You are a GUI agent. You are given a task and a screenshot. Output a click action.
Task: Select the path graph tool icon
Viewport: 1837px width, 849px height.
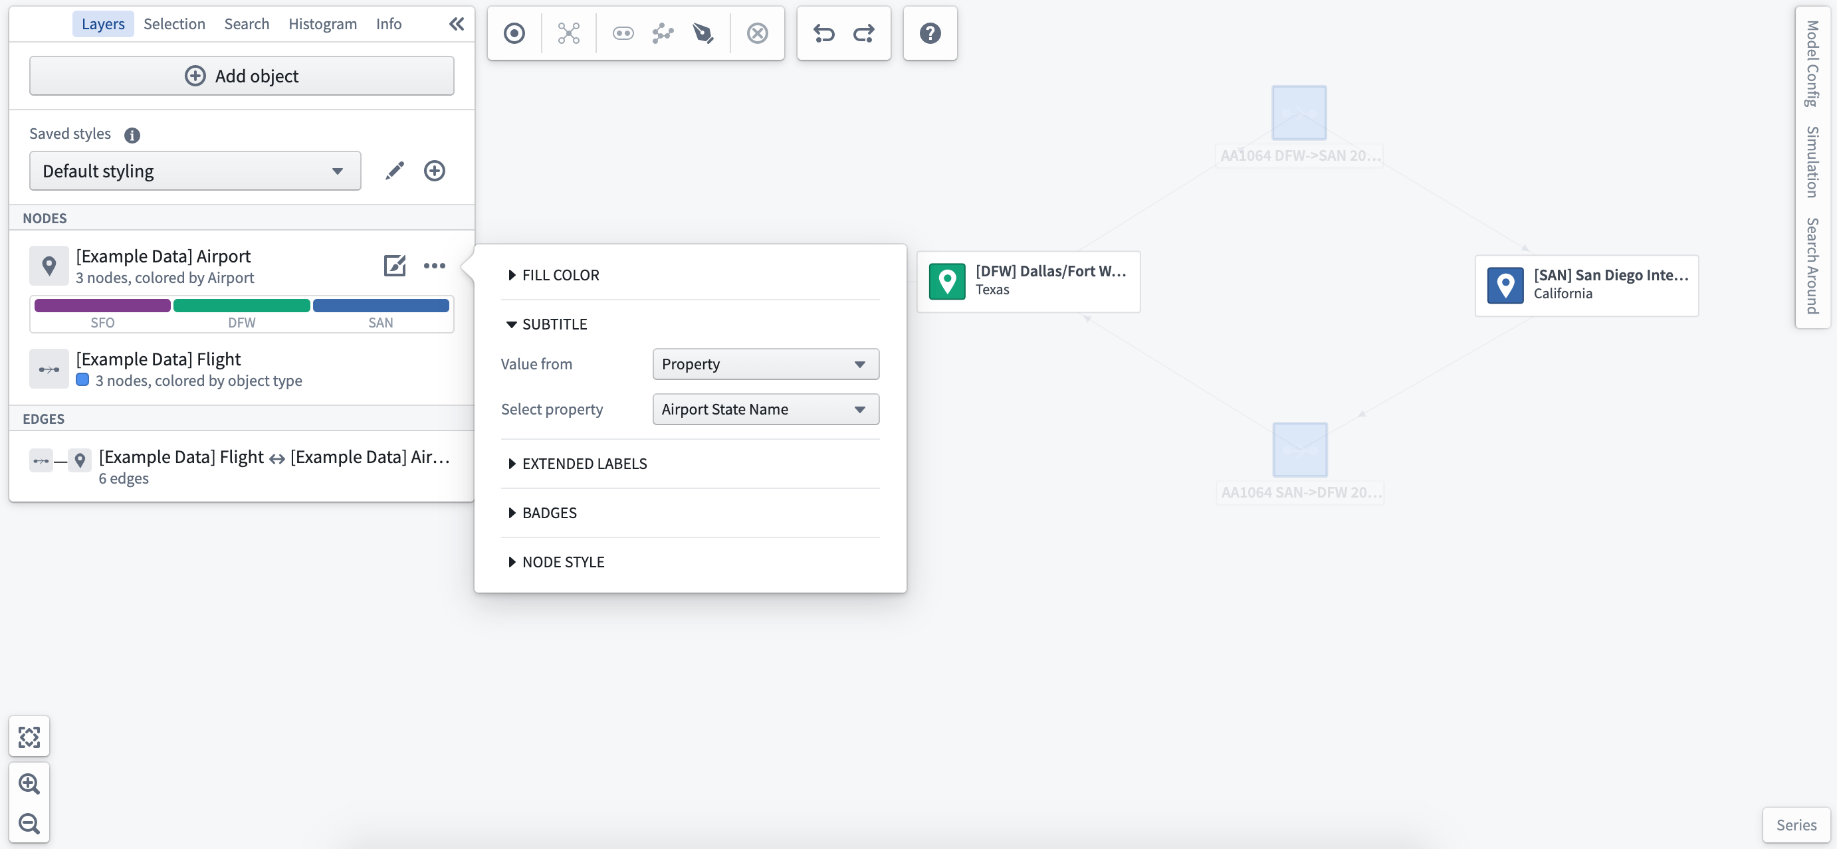(x=663, y=33)
